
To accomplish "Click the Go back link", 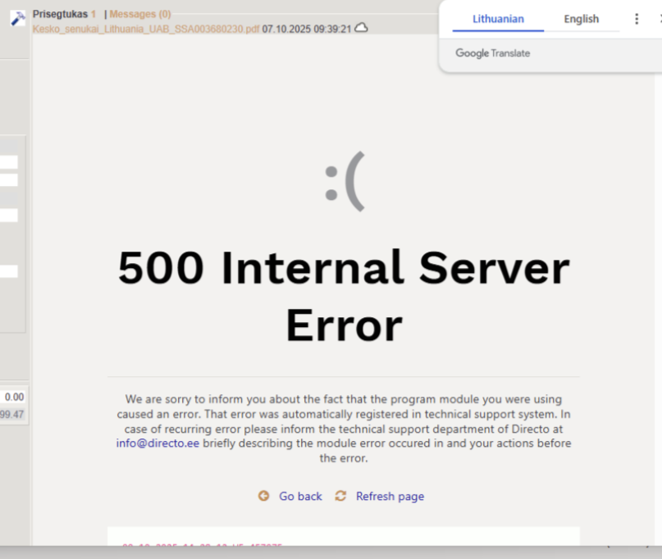I will click(300, 496).
